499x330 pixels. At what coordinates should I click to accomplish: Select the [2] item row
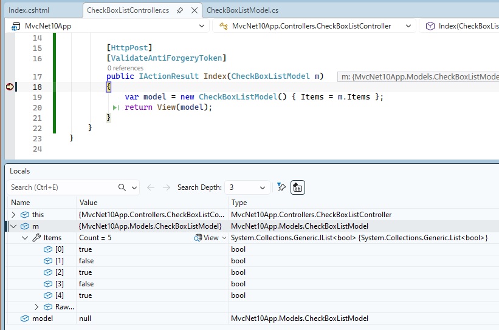coord(253,272)
